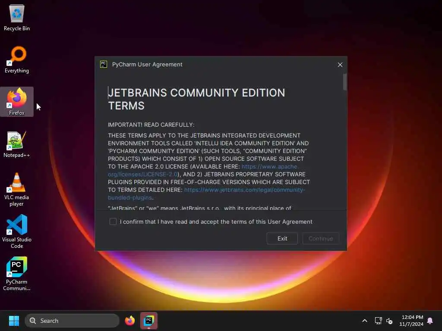Select the Everything search desktop icon

(17, 59)
